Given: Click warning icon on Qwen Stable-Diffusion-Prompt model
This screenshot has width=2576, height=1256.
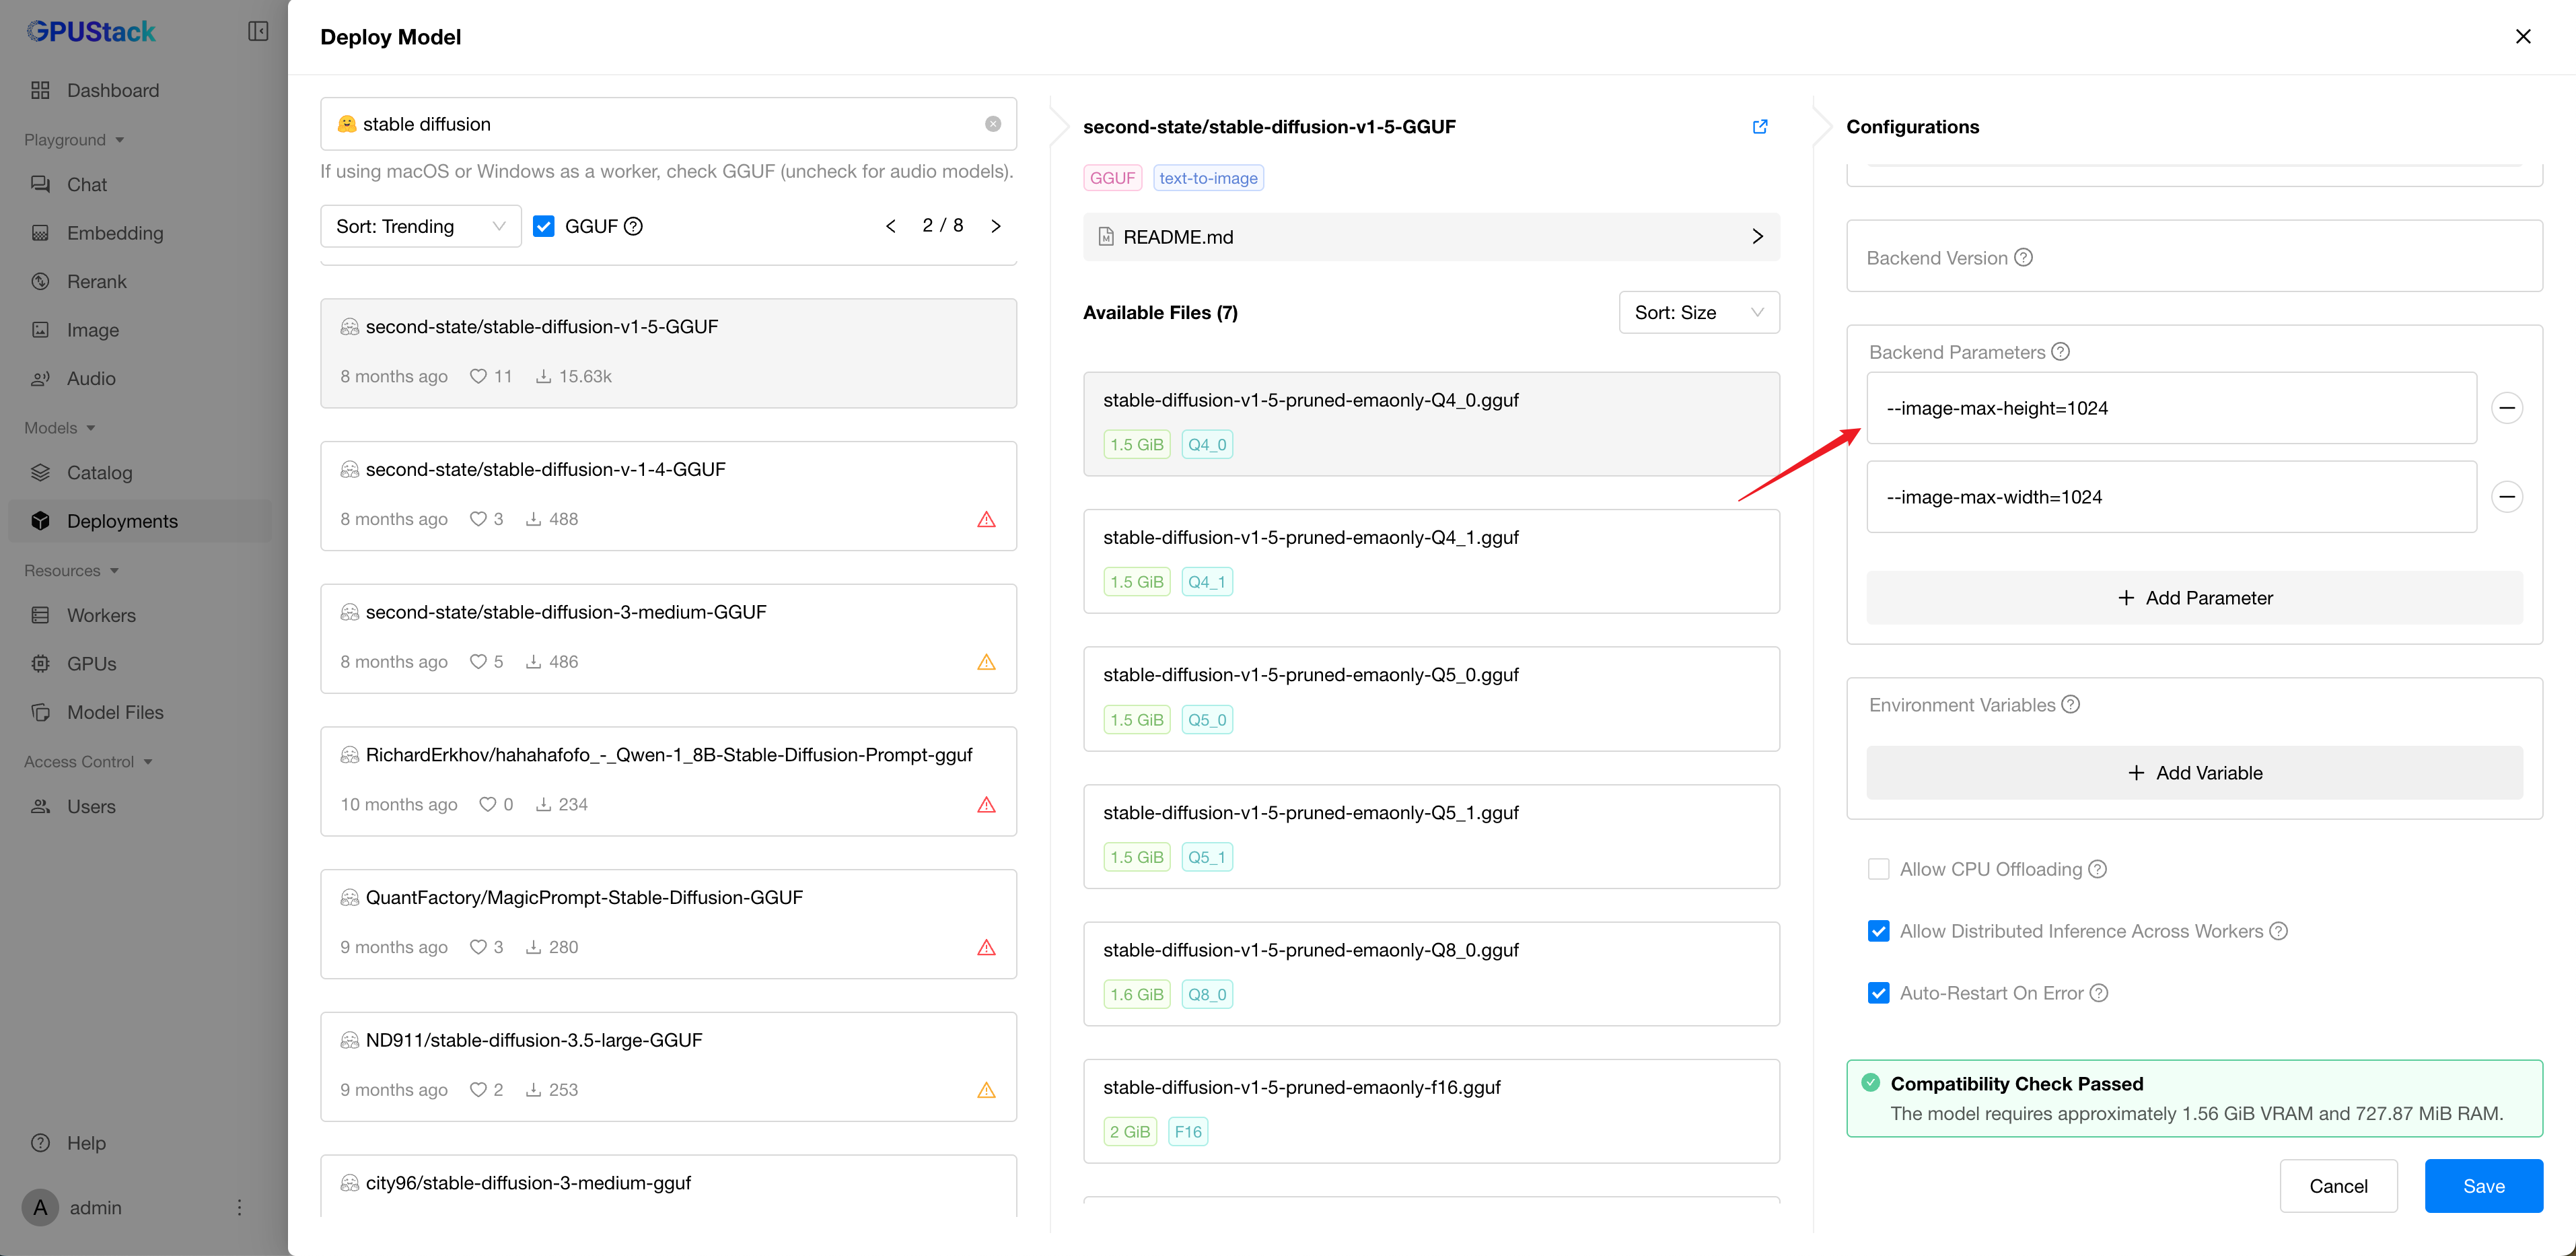Looking at the screenshot, I should pyautogui.click(x=986, y=805).
